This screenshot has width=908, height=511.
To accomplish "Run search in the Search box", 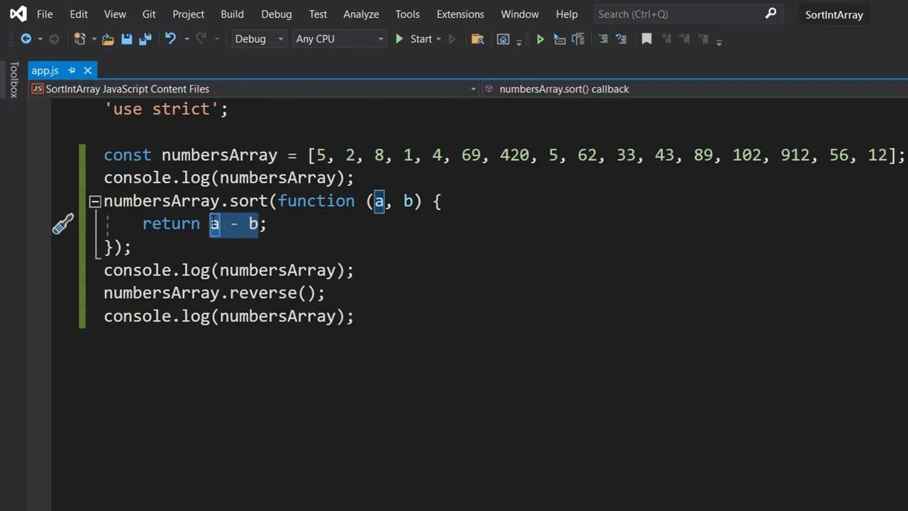I will [770, 13].
